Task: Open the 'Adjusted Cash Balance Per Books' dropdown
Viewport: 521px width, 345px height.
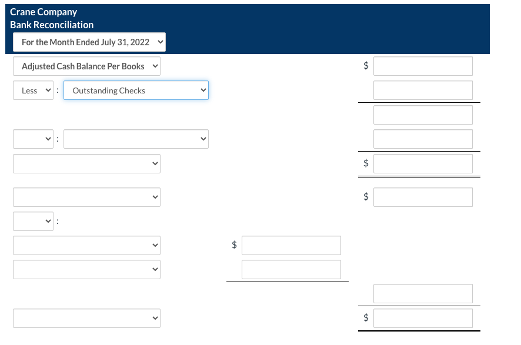Action: point(86,66)
